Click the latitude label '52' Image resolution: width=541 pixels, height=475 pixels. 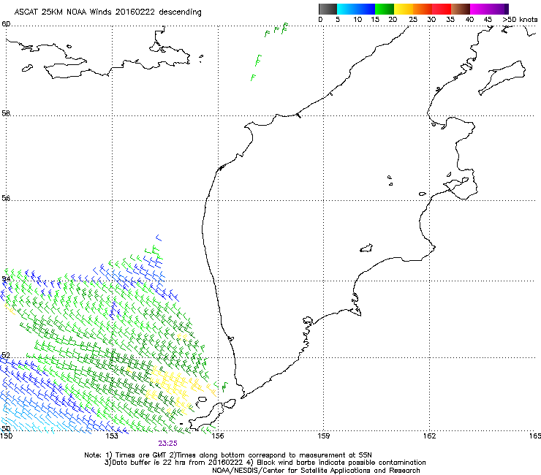6,355
